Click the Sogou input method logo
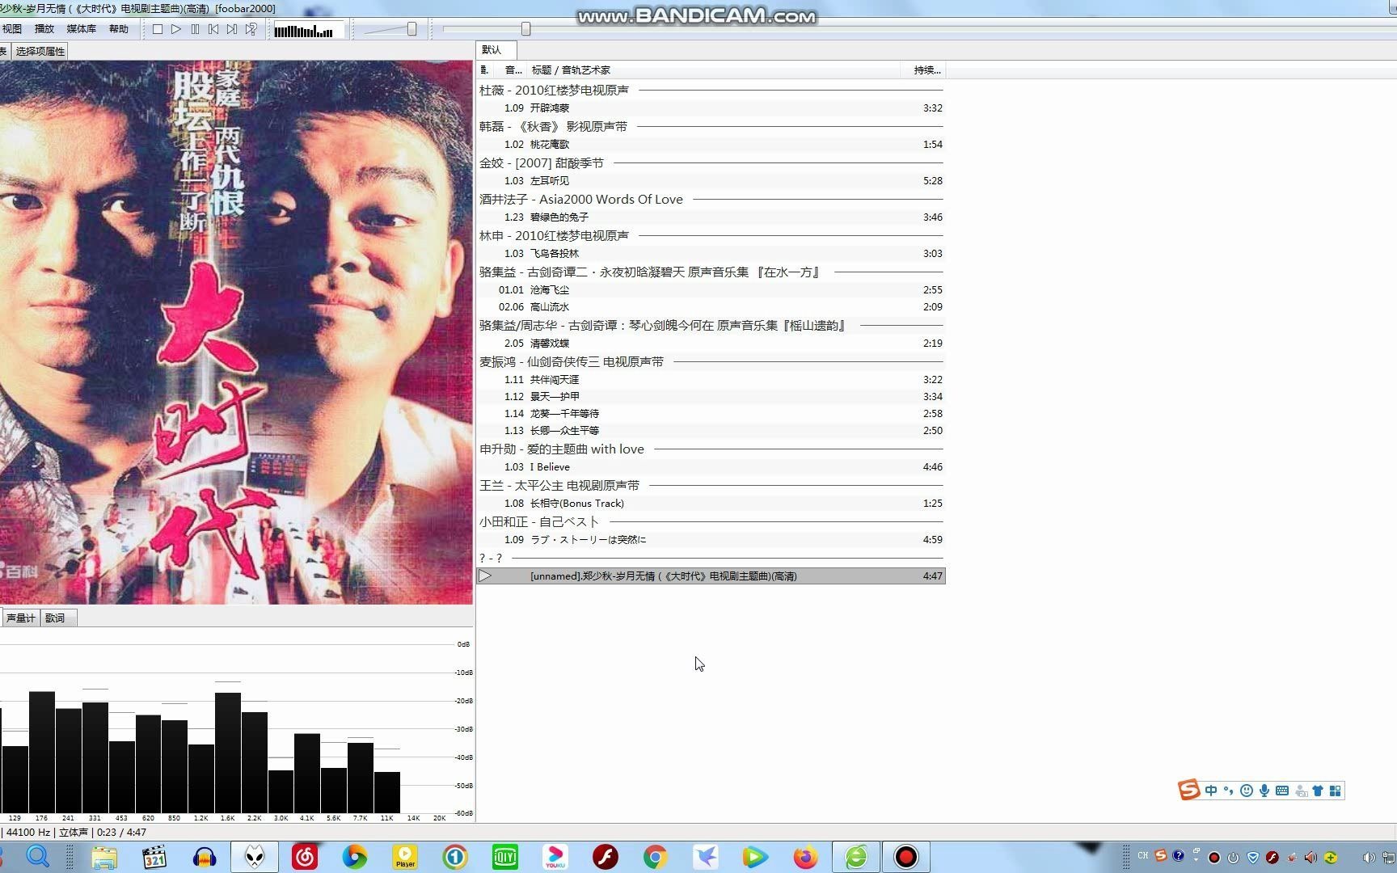 tap(1188, 791)
